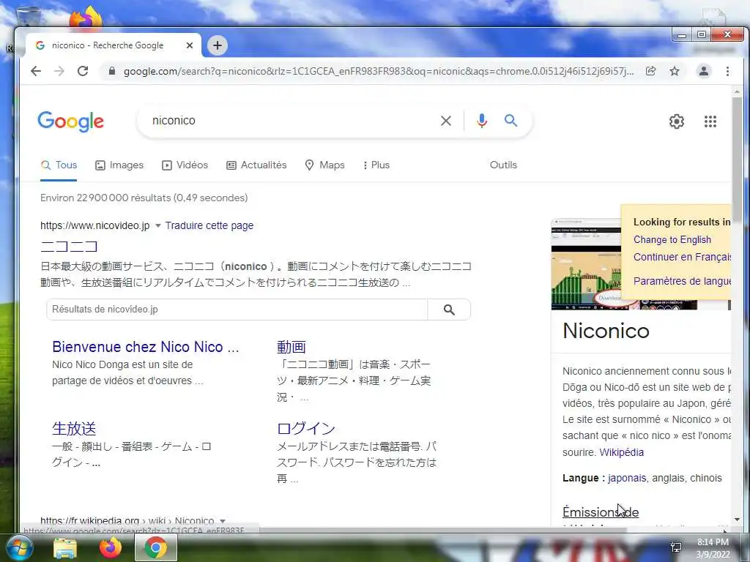Open the ニコニコ result title
Viewport: 750px width, 562px height.
tap(70, 247)
